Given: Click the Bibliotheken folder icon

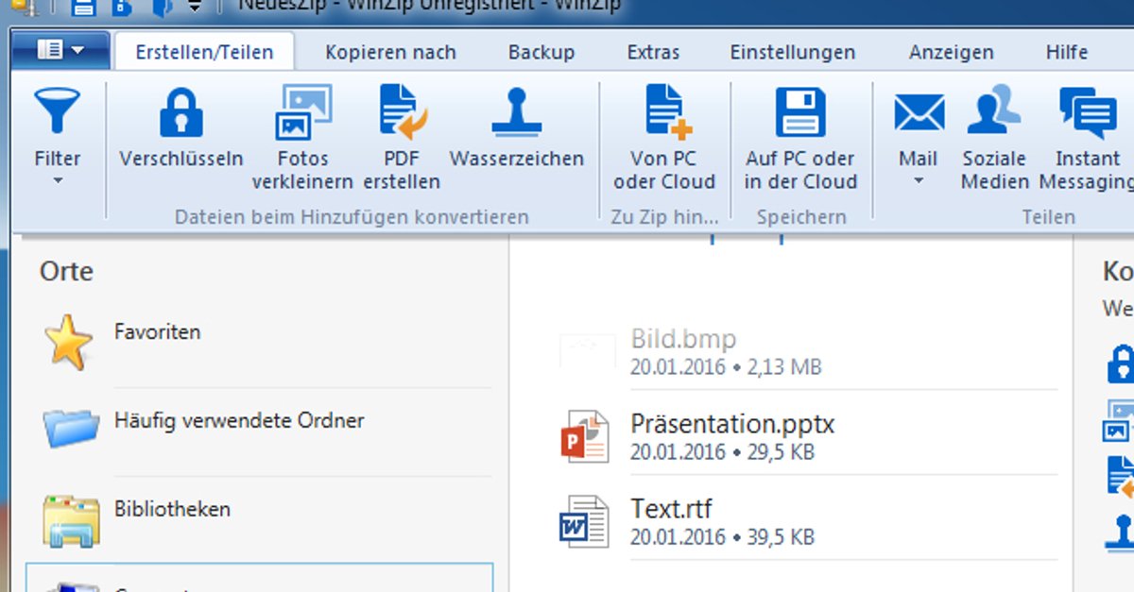Looking at the screenshot, I should pos(70,520).
